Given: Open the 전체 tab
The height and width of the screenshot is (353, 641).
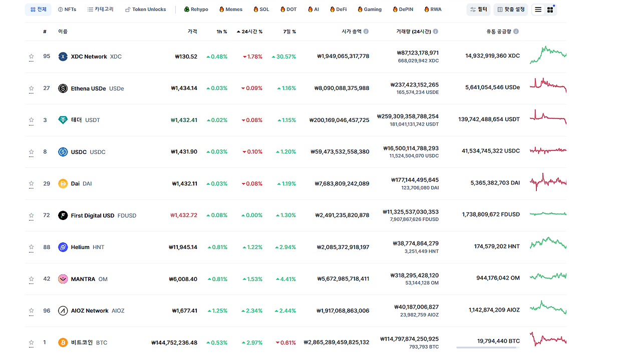Looking at the screenshot, I should tap(38, 9).
